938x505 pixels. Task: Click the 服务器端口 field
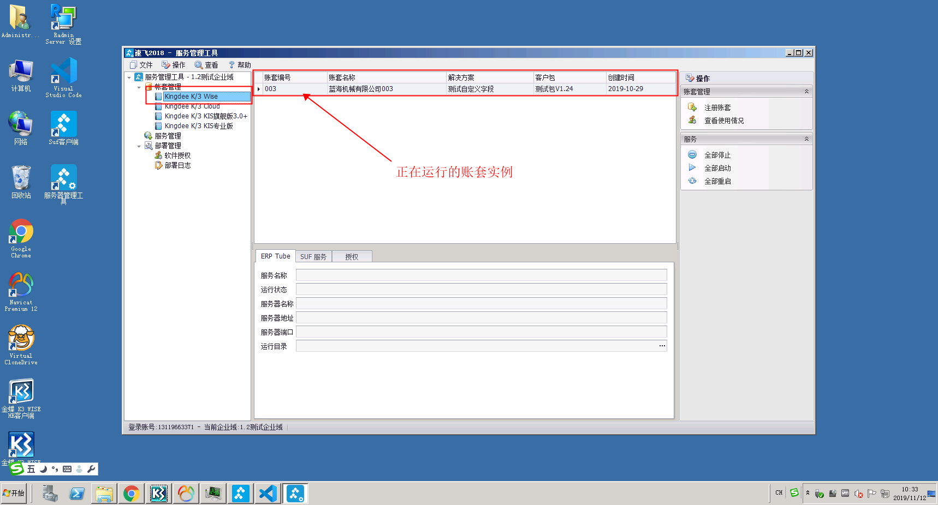(x=481, y=332)
